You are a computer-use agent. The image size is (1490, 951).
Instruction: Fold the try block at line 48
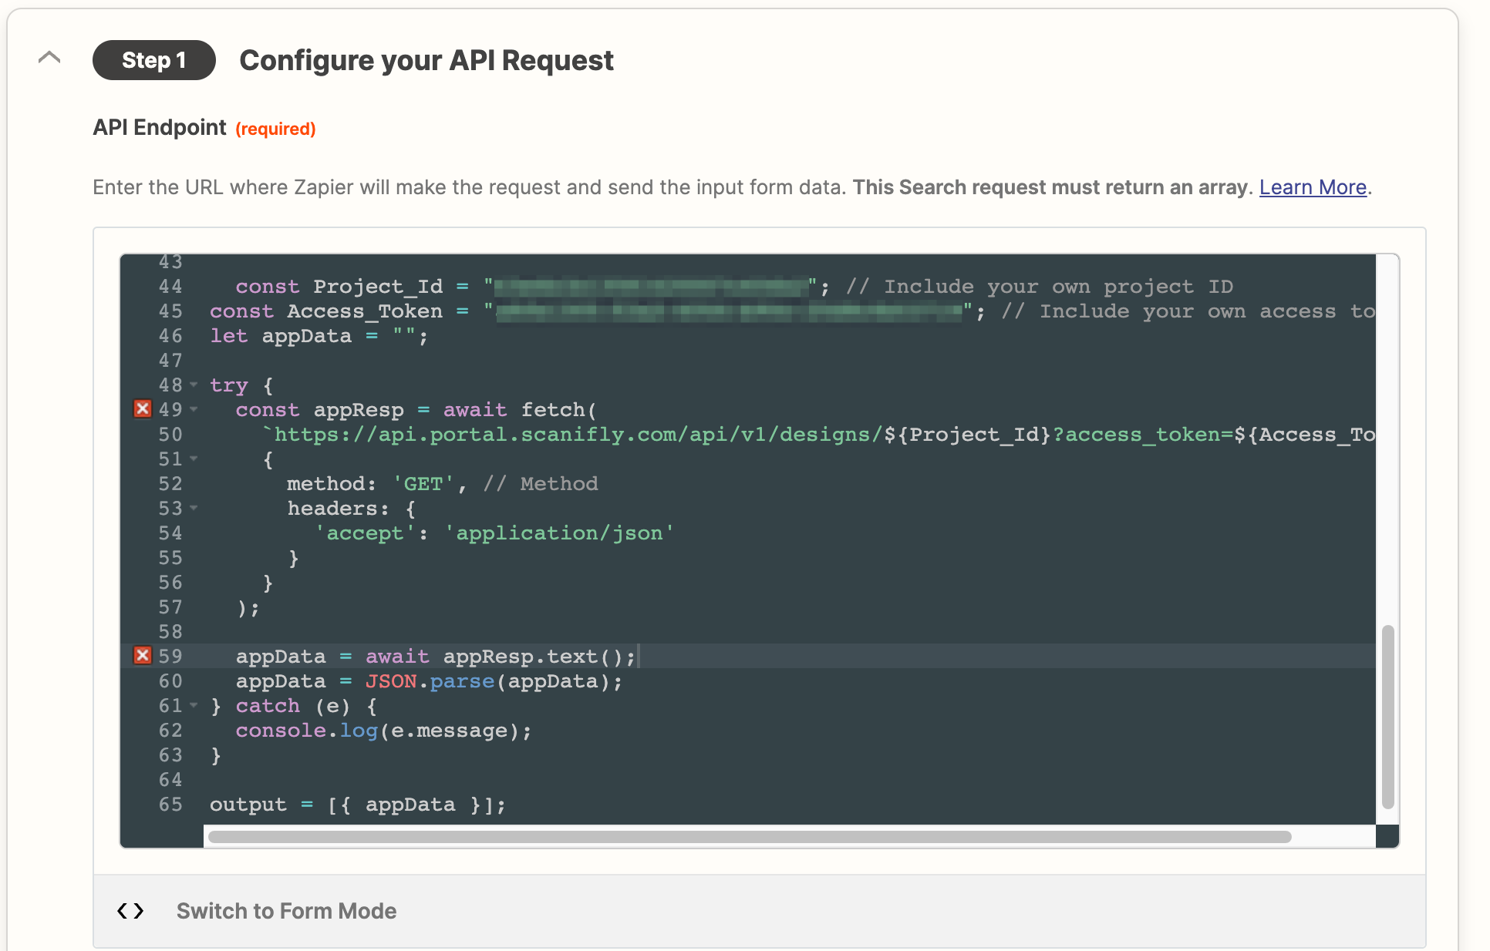(194, 385)
